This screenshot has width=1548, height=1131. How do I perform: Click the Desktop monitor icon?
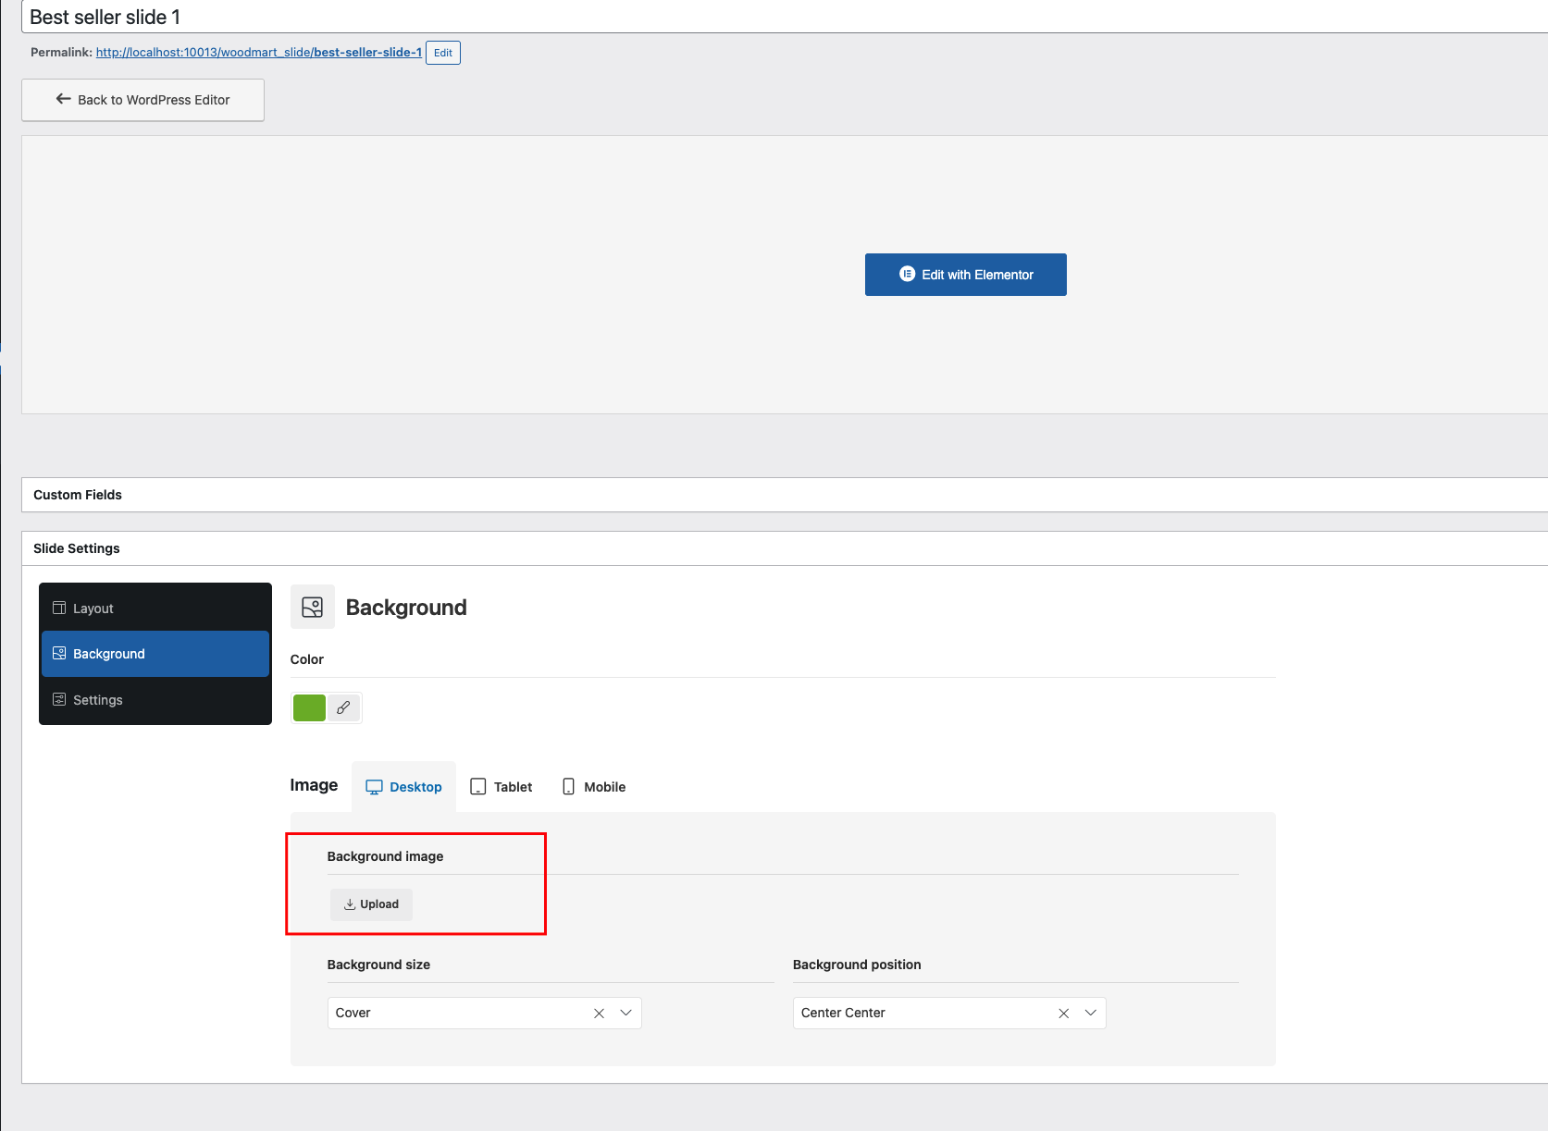click(x=374, y=787)
